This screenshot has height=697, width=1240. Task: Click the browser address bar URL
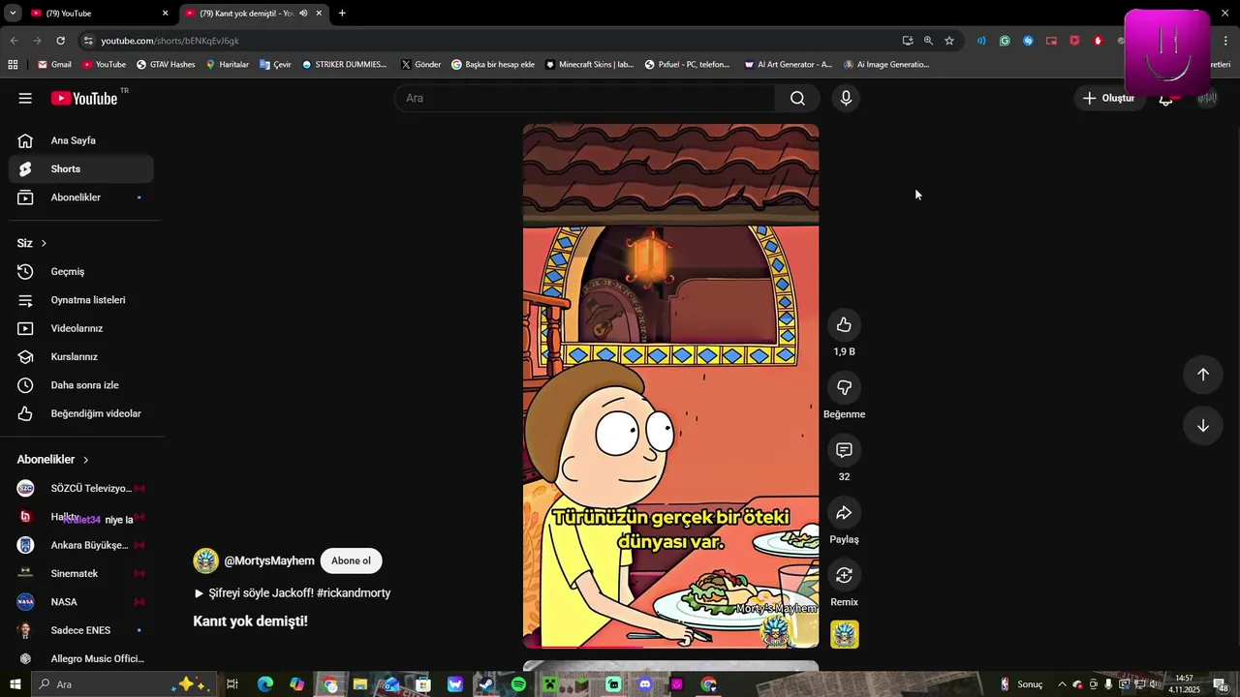pyautogui.click(x=170, y=41)
